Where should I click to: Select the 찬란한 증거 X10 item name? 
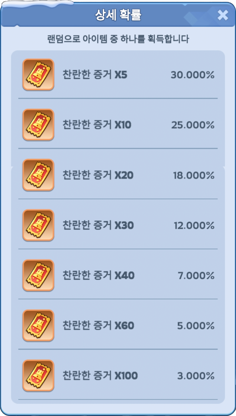tap(97, 125)
